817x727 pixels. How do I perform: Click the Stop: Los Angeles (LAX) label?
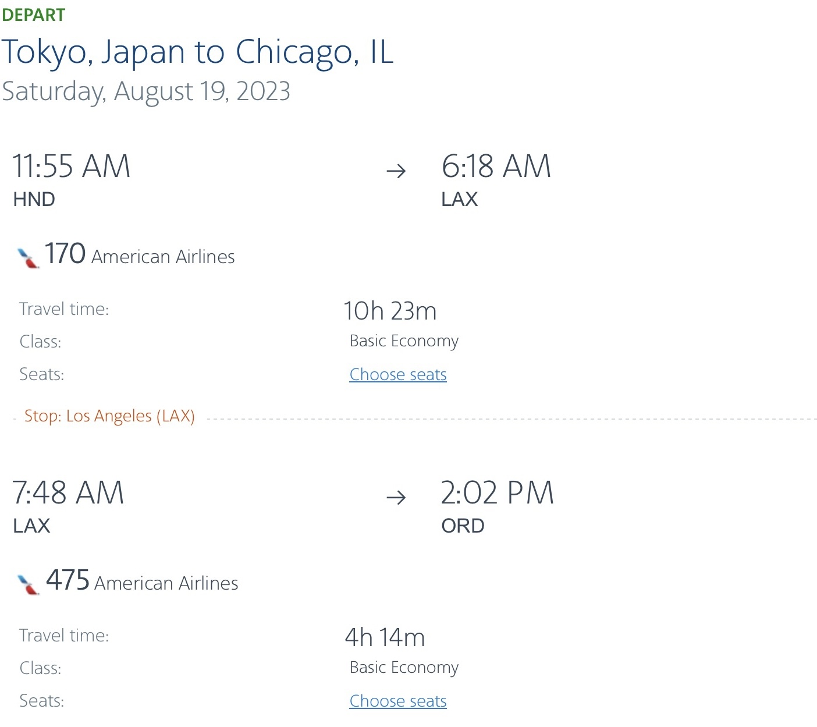point(109,416)
